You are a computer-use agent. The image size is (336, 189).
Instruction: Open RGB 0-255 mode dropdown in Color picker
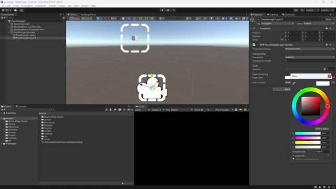pyautogui.click(x=322, y=129)
